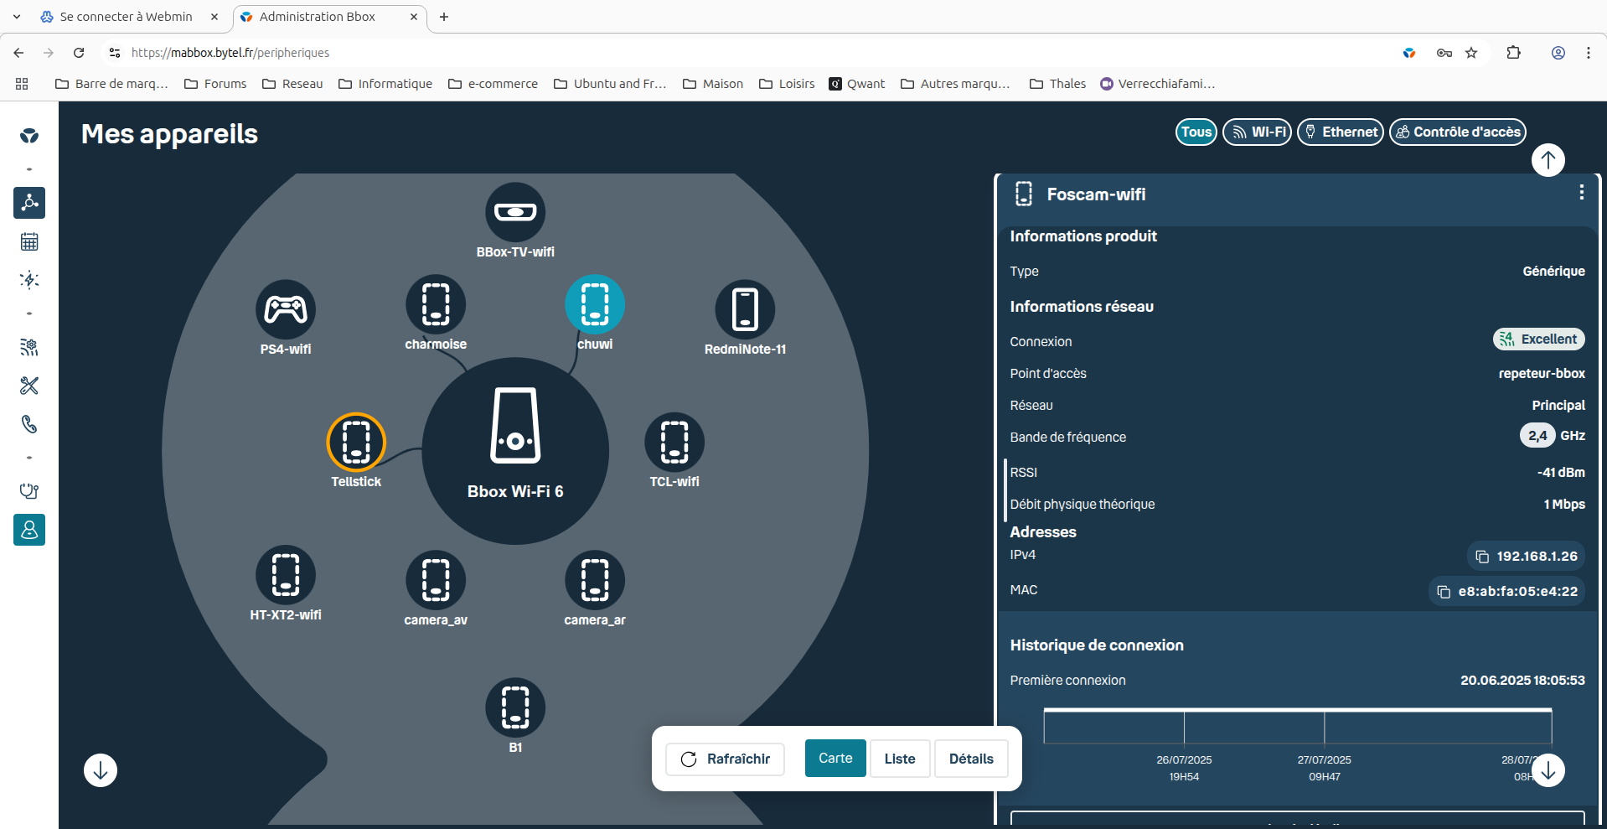Image resolution: width=1607 pixels, height=829 pixels.
Task: Select the Tellstick device icon
Action: [x=356, y=442]
